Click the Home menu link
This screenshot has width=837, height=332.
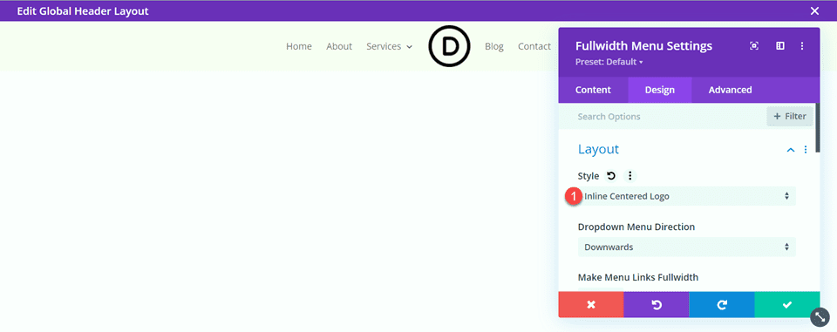point(299,46)
